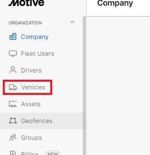Click the NEW badge beside Billing
Image resolution: width=150 pixels, height=155 pixels.
[x=53, y=153]
